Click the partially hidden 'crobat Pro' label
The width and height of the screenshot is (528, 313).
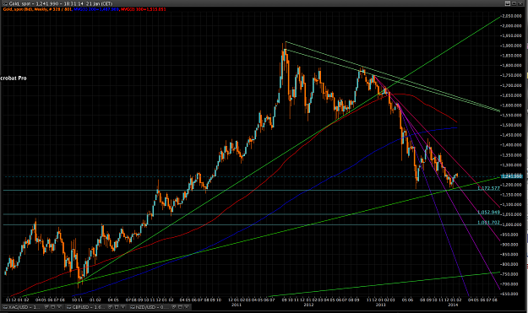click(14, 78)
